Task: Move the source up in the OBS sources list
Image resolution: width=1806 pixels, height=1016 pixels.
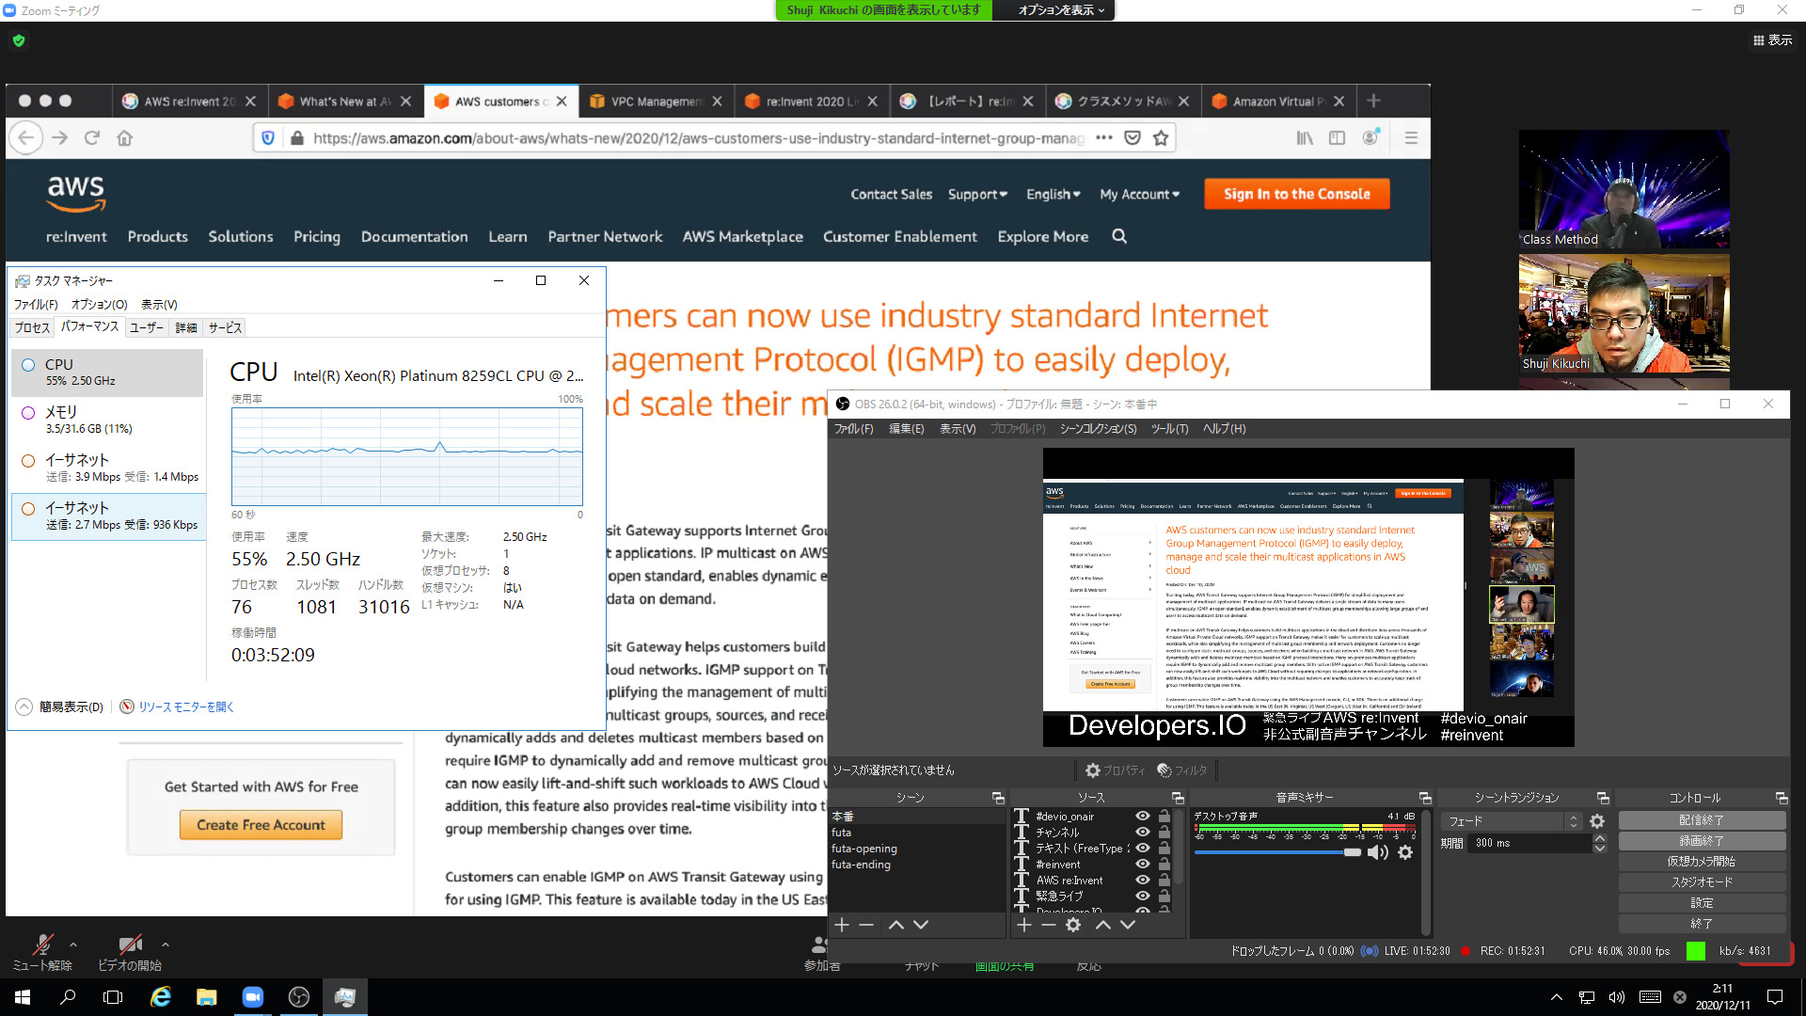Action: tap(1103, 925)
